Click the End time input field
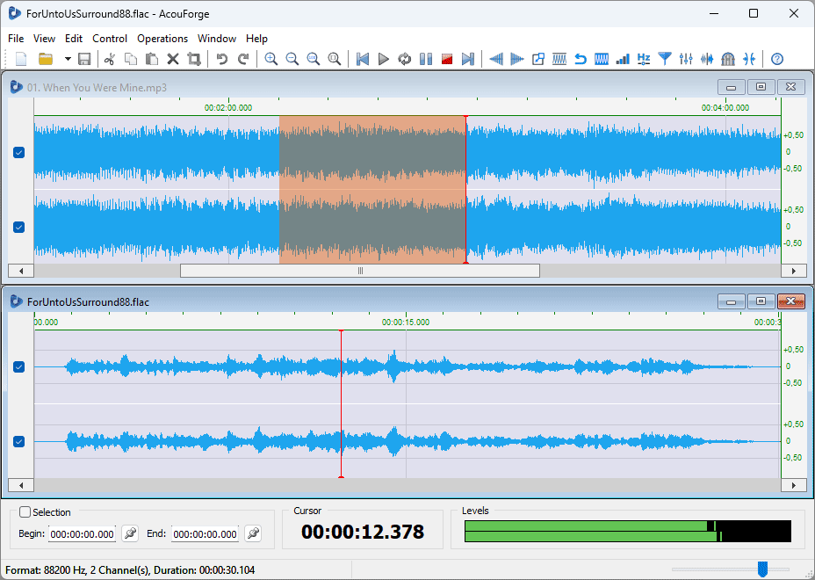 click(205, 533)
